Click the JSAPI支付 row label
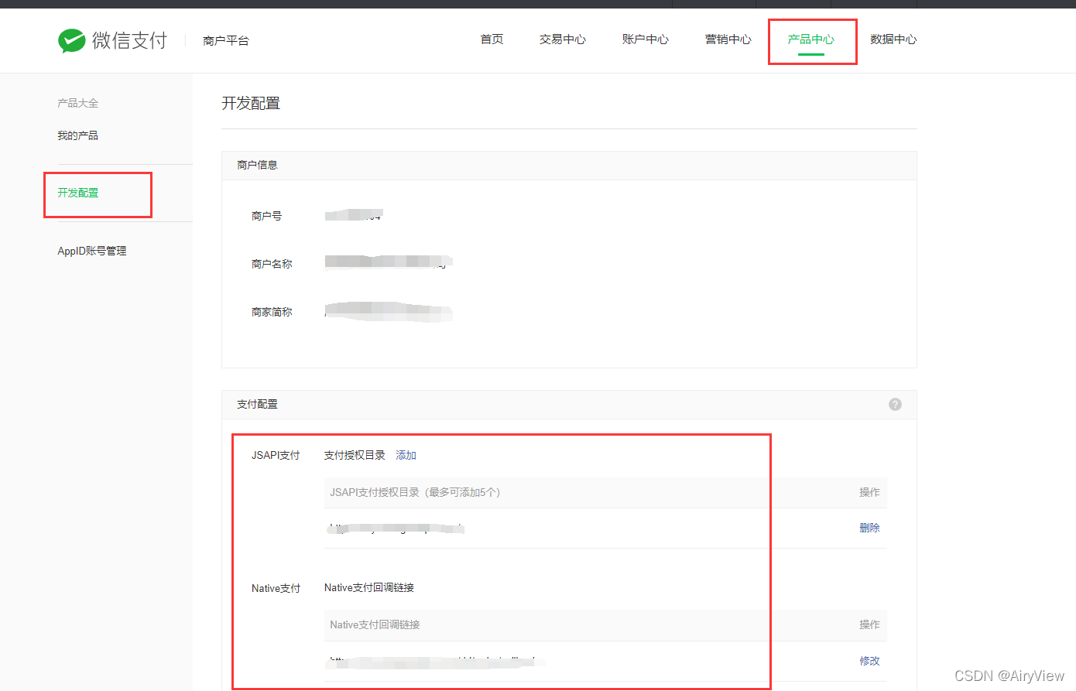 tap(276, 455)
